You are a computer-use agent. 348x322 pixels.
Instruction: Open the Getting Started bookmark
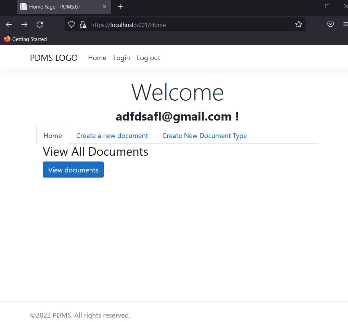tap(26, 39)
